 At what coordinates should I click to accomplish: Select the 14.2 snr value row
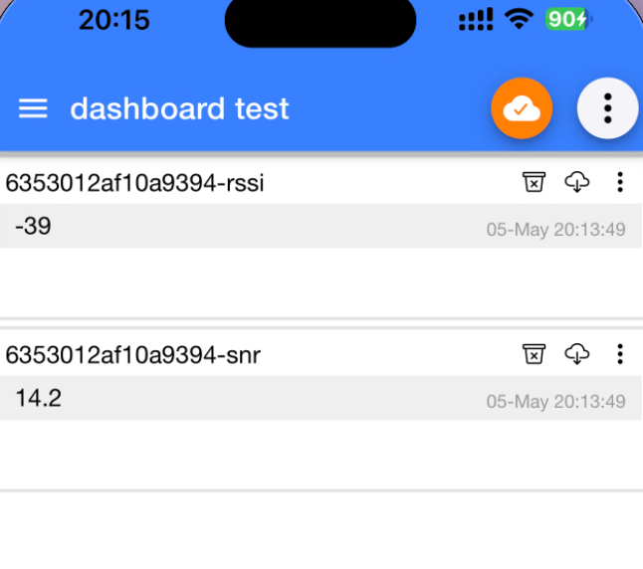321,398
